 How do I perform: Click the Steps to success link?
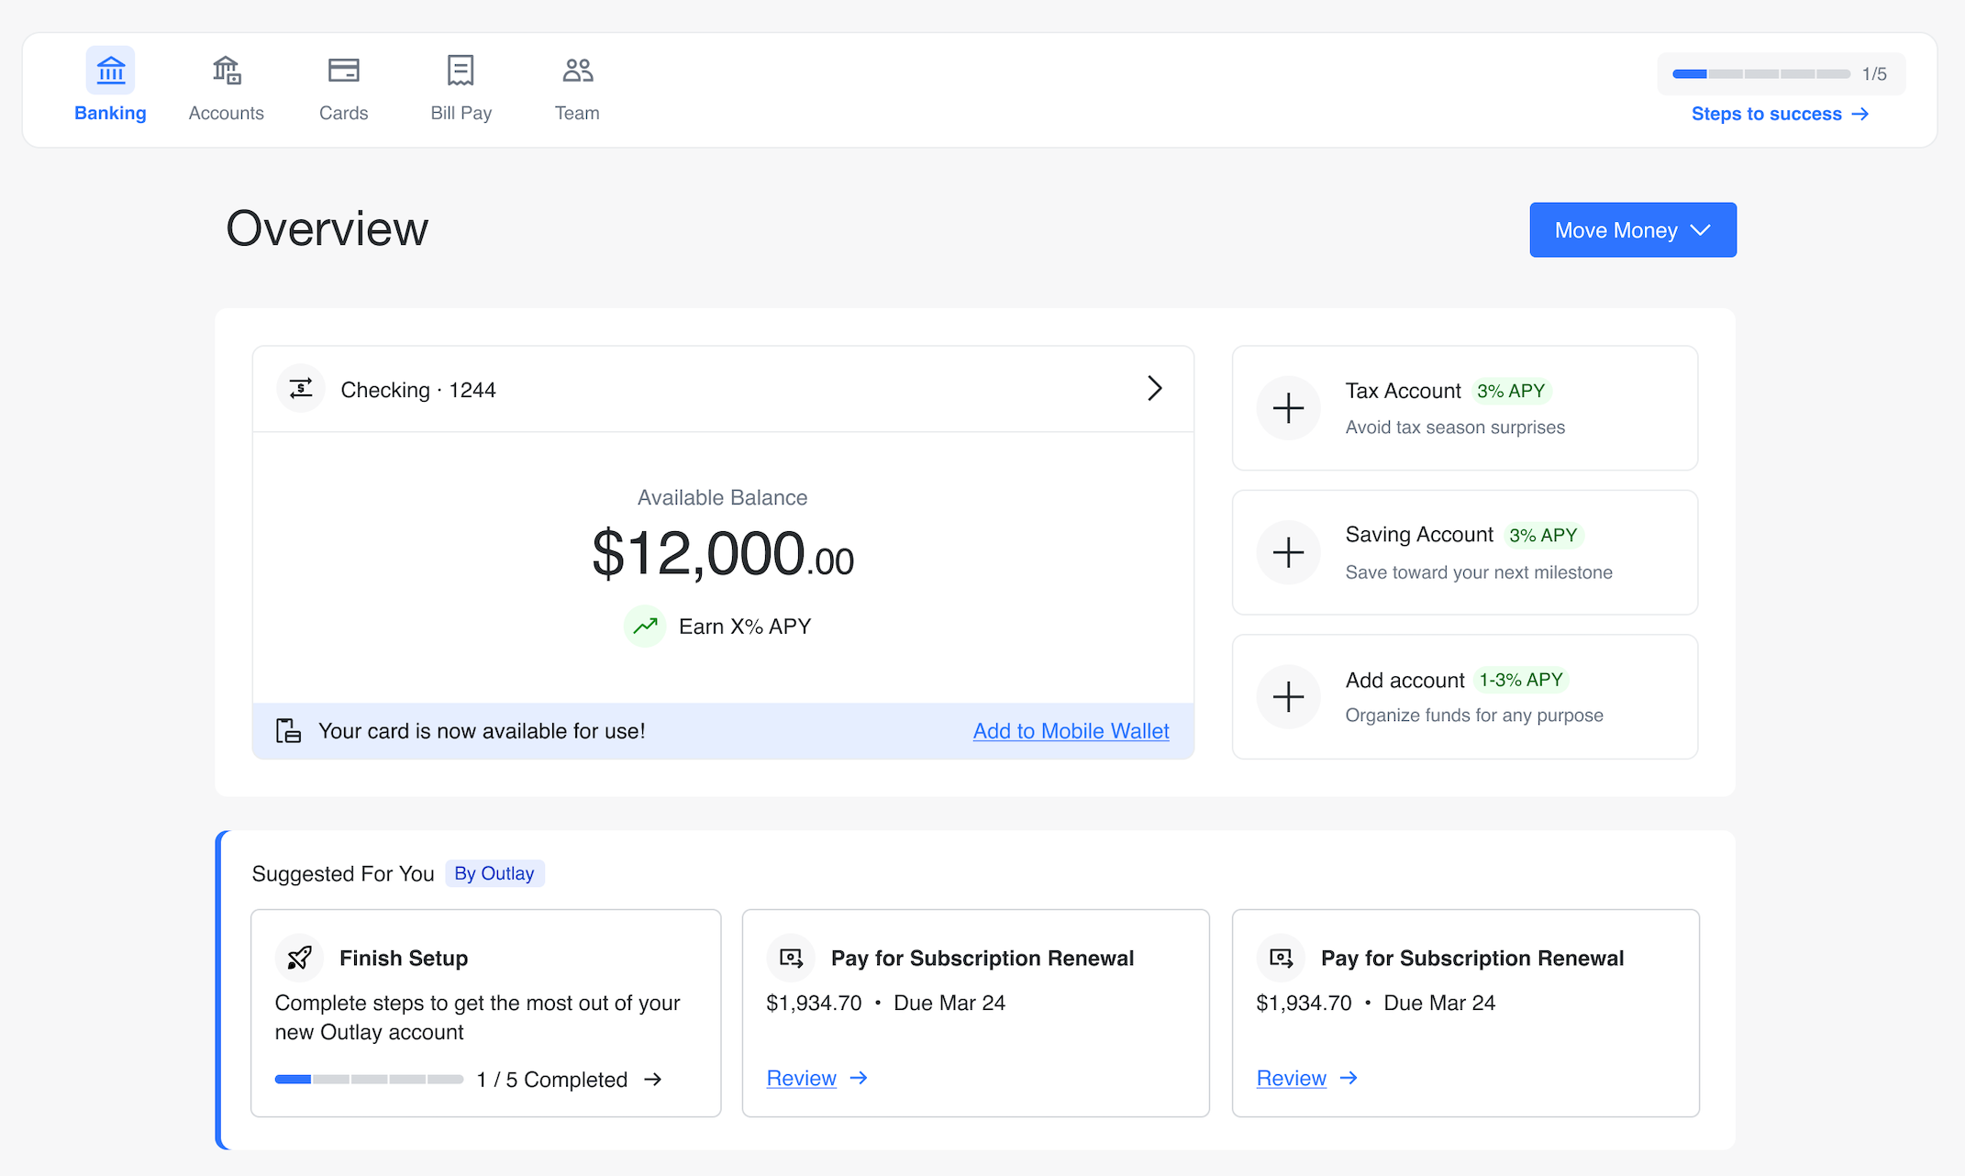click(1767, 114)
